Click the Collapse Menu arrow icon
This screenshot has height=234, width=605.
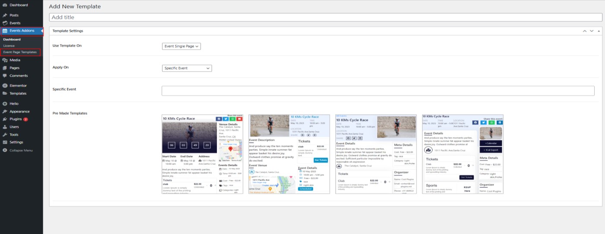(5, 150)
